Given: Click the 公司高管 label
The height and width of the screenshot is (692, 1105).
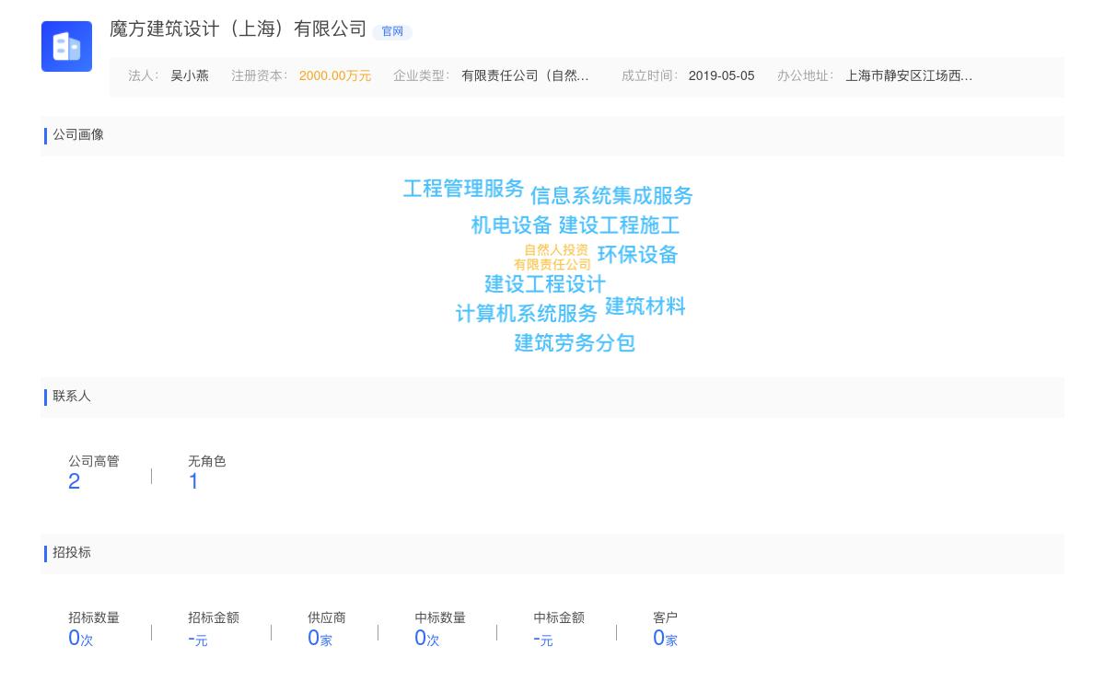Looking at the screenshot, I should click(x=94, y=462).
